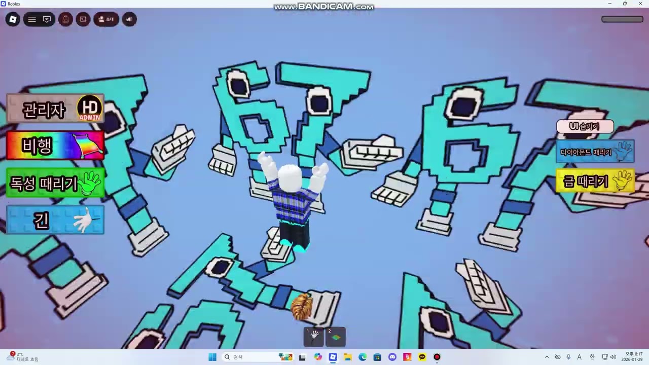This screenshot has height=365, width=649.
Task: Launch Microsoft Edge from the taskbar
Action: [x=363, y=357]
